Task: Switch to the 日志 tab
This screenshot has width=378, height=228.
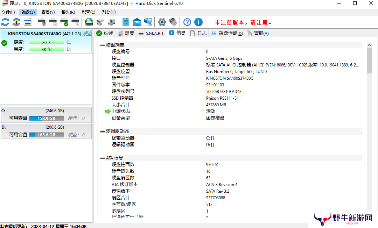Action: click(x=198, y=33)
